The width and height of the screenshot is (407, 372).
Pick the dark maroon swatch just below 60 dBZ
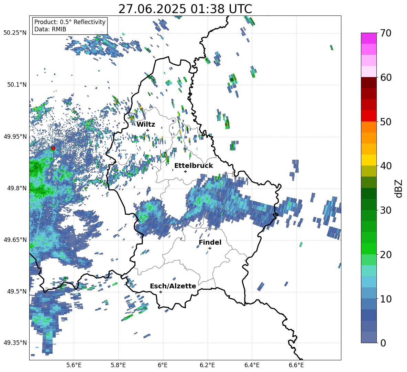tap(368, 82)
